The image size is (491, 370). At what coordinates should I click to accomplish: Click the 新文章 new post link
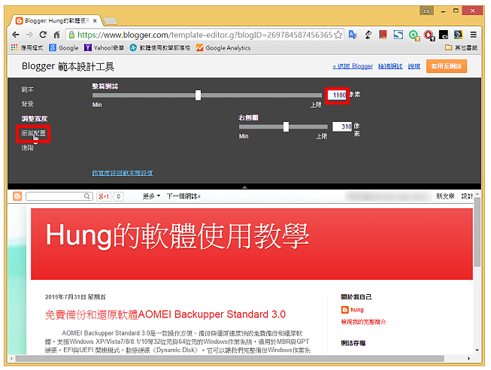[x=445, y=196]
